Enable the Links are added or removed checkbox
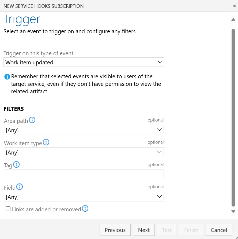Viewport: 238px width, 239px height. (x=8, y=209)
